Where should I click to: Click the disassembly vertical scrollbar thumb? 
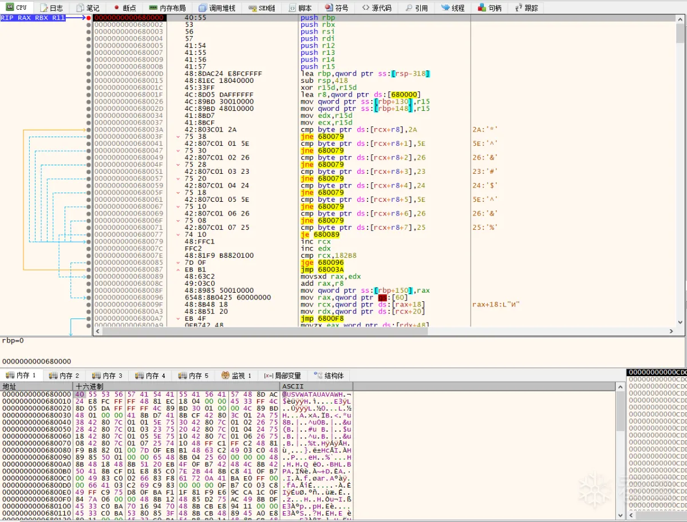[680, 34]
